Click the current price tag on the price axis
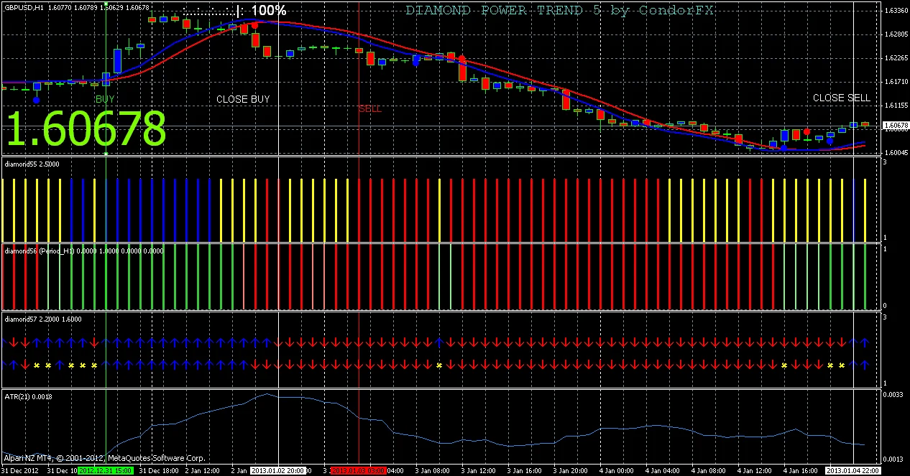Screen dimensions: 910x476 pyautogui.click(x=896, y=126)
